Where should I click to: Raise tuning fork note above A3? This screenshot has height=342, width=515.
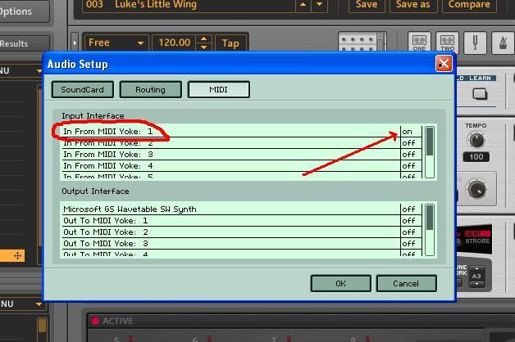pyautogui.click(x=476, y=268)
